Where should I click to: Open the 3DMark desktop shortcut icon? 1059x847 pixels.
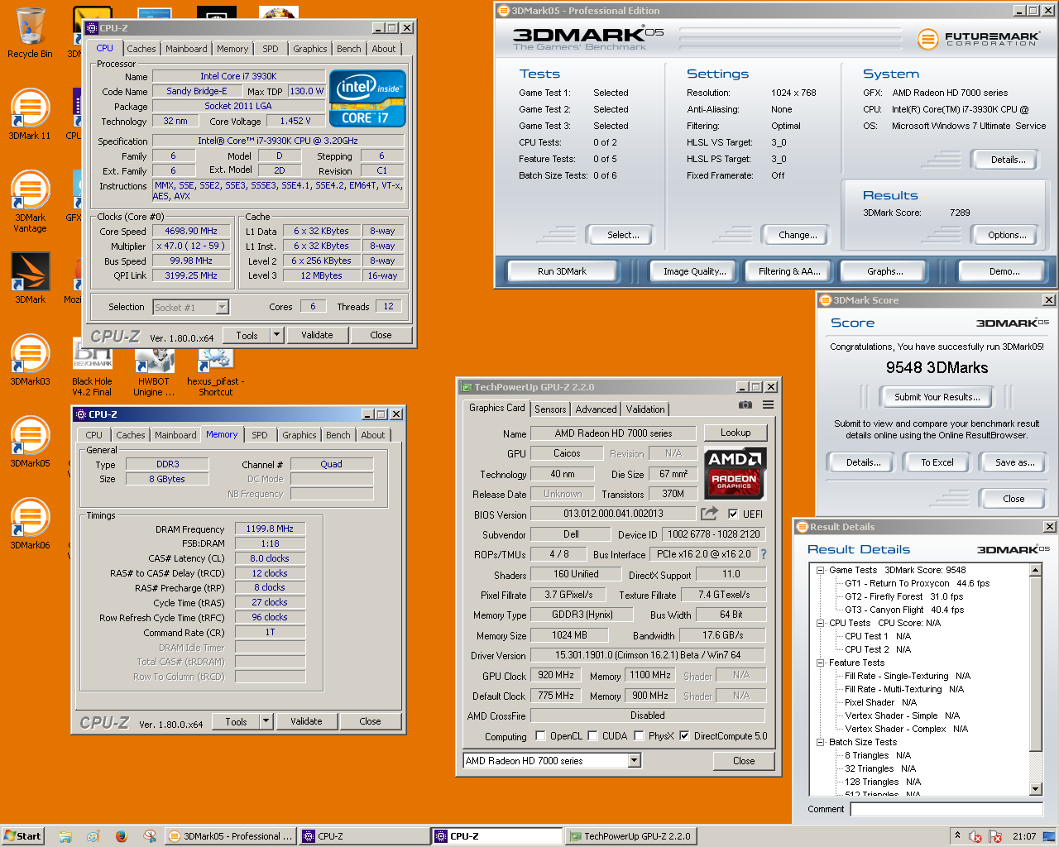[x=30, y=277]
